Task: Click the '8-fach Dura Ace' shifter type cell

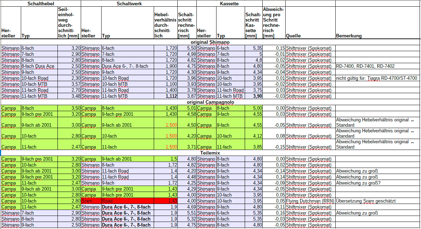Action: tap(39, 66)
